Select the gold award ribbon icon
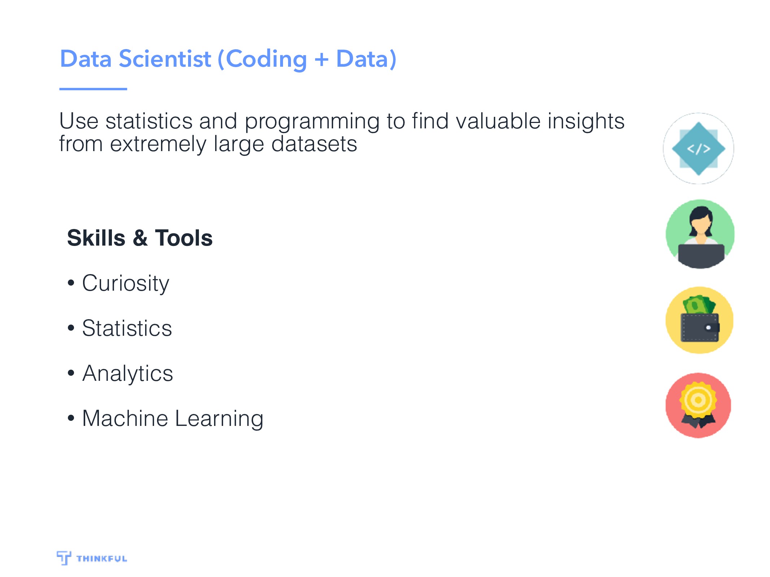770x577 pixels. [x=698, y=405]
